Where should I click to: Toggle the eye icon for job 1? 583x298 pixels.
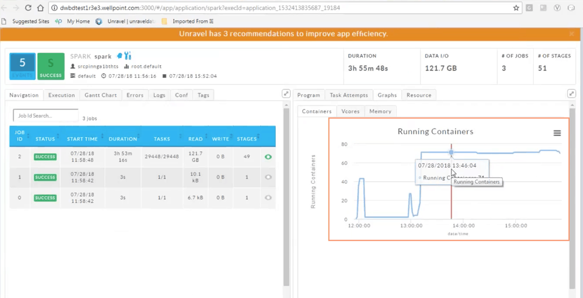pos(268,177)
